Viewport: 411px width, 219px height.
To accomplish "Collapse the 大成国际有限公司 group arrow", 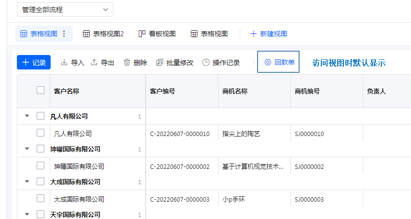I will tap(27, 182).
